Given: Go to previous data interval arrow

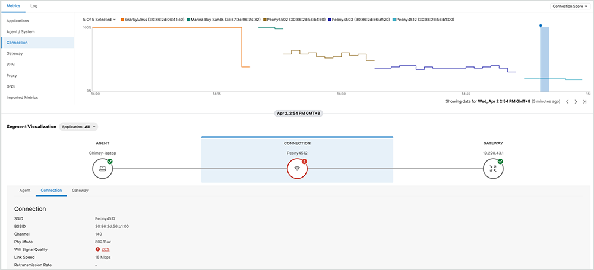Looking at the screenshot, I should point(567,102).
